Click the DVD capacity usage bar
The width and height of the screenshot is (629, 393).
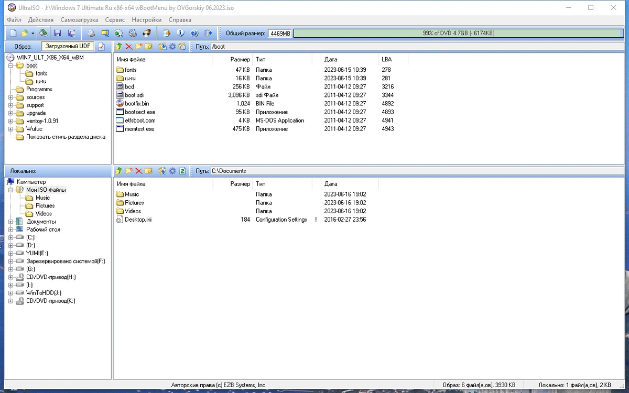coord(458,33)
